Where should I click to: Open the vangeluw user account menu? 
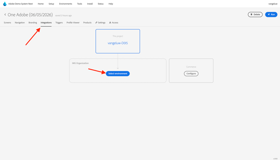click(273, 4)
